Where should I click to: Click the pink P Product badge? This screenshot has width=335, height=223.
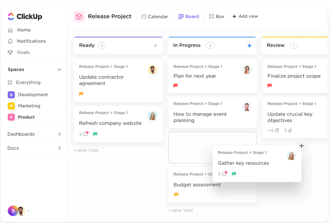pos(11,117)
